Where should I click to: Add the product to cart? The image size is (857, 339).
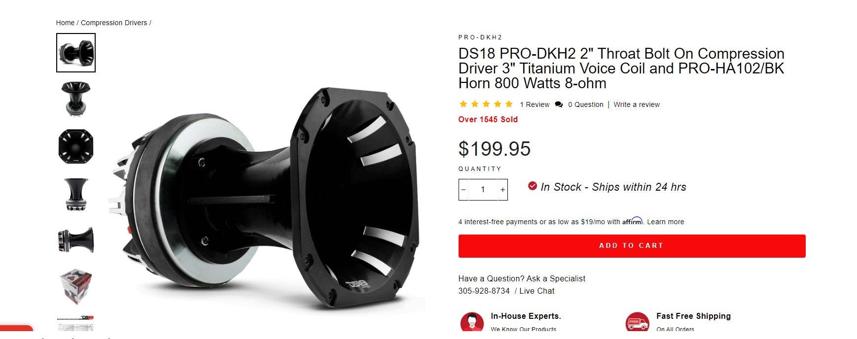point(632,246)
